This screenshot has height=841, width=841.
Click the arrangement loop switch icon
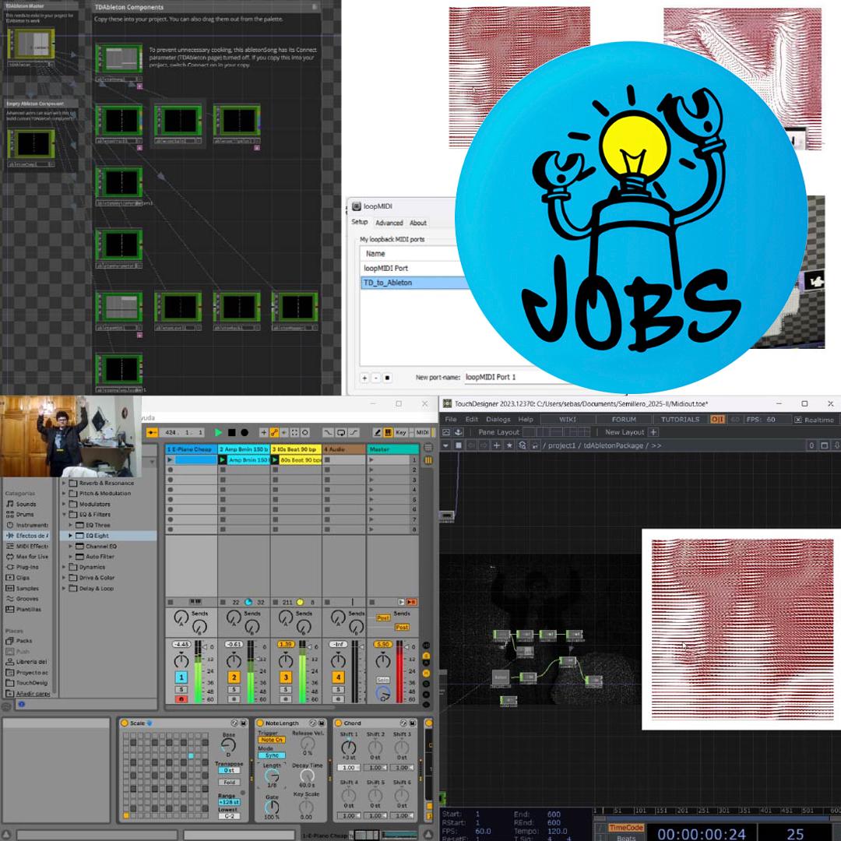point(340,432)
